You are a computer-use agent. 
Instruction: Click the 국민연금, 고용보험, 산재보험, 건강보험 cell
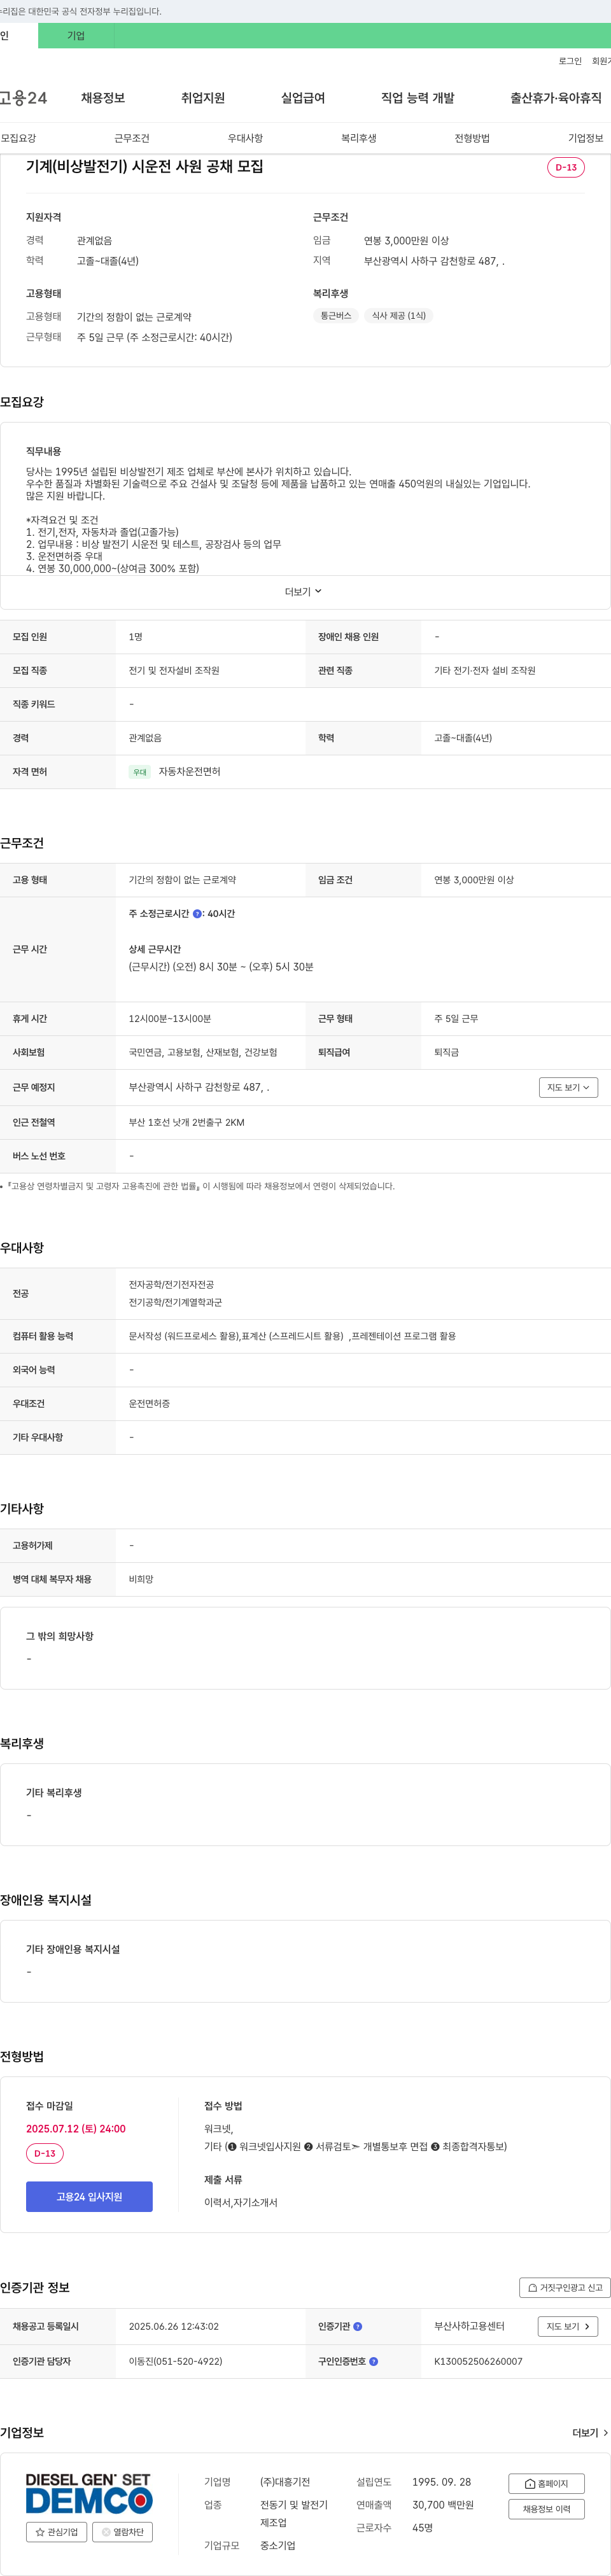(203, 1053)
